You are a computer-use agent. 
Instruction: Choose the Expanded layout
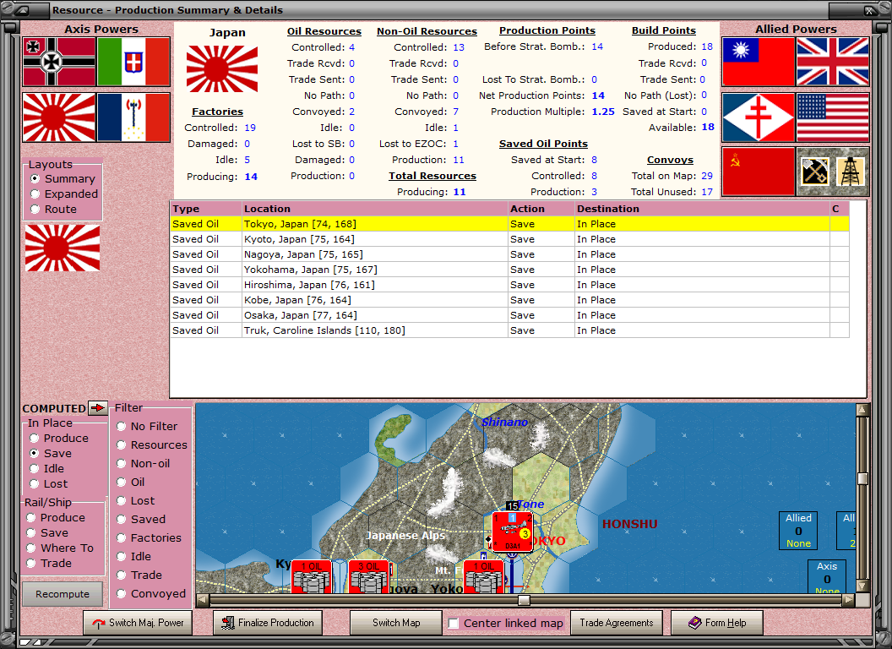pos(64,194)
